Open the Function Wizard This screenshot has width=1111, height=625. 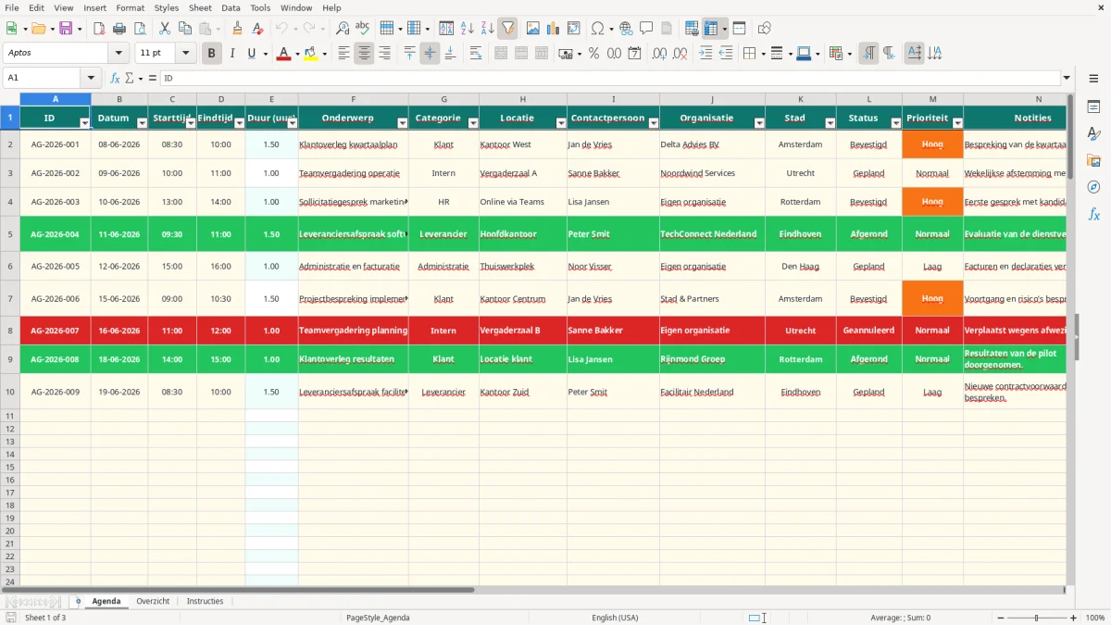pos(116,78)
